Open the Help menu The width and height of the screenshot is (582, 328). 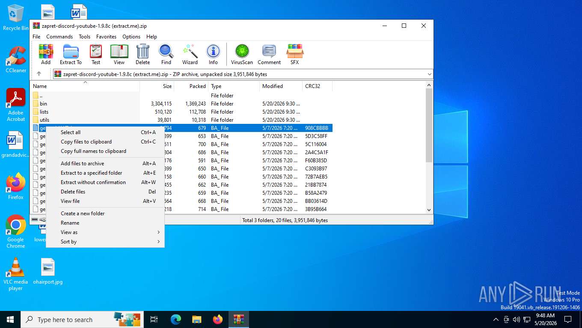tap(151, 37)
